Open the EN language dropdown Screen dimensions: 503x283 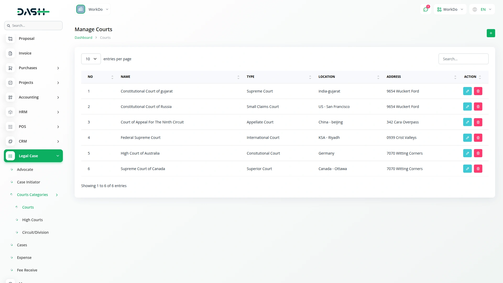[x=482, y=9]
